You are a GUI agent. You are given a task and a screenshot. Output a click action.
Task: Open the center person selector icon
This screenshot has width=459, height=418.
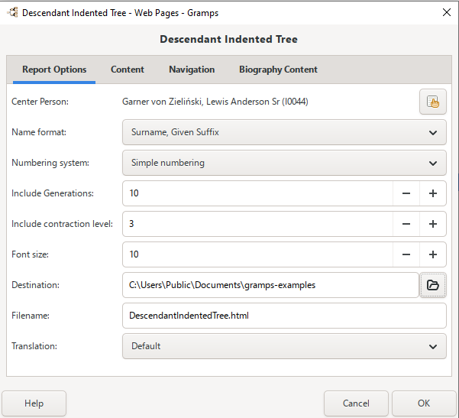pyautogui.click(x=433, y=102)
